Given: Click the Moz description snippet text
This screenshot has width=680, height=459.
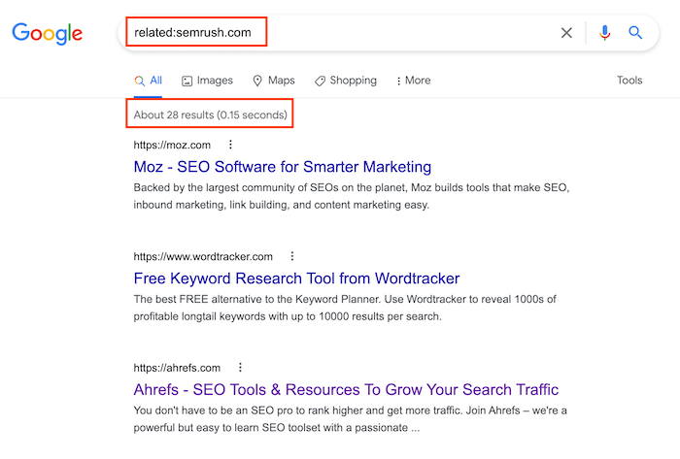Looking at the screenshot, I should [x=352, y=196].
